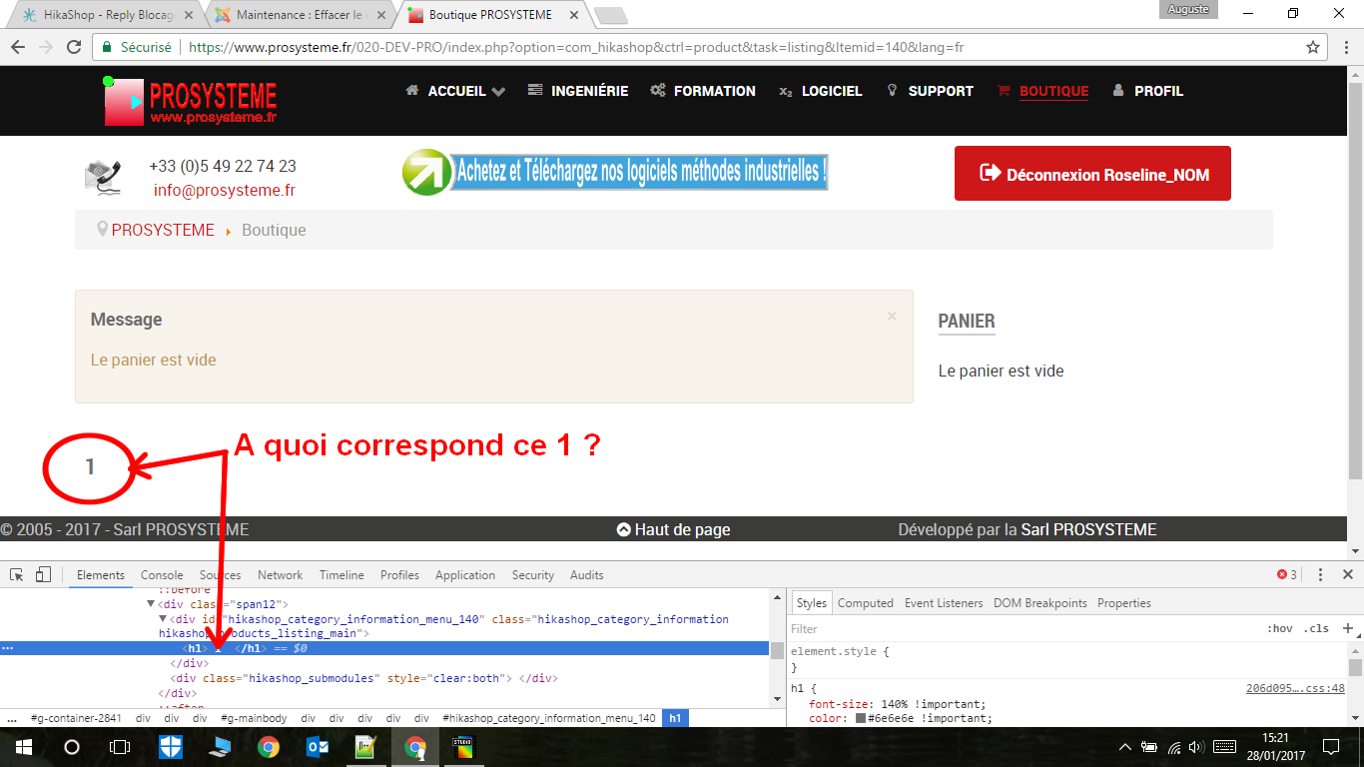1364x767 pixels.
Task: Open the Computed styles tab
Action: pyautogui.click(x=866, y=603)
